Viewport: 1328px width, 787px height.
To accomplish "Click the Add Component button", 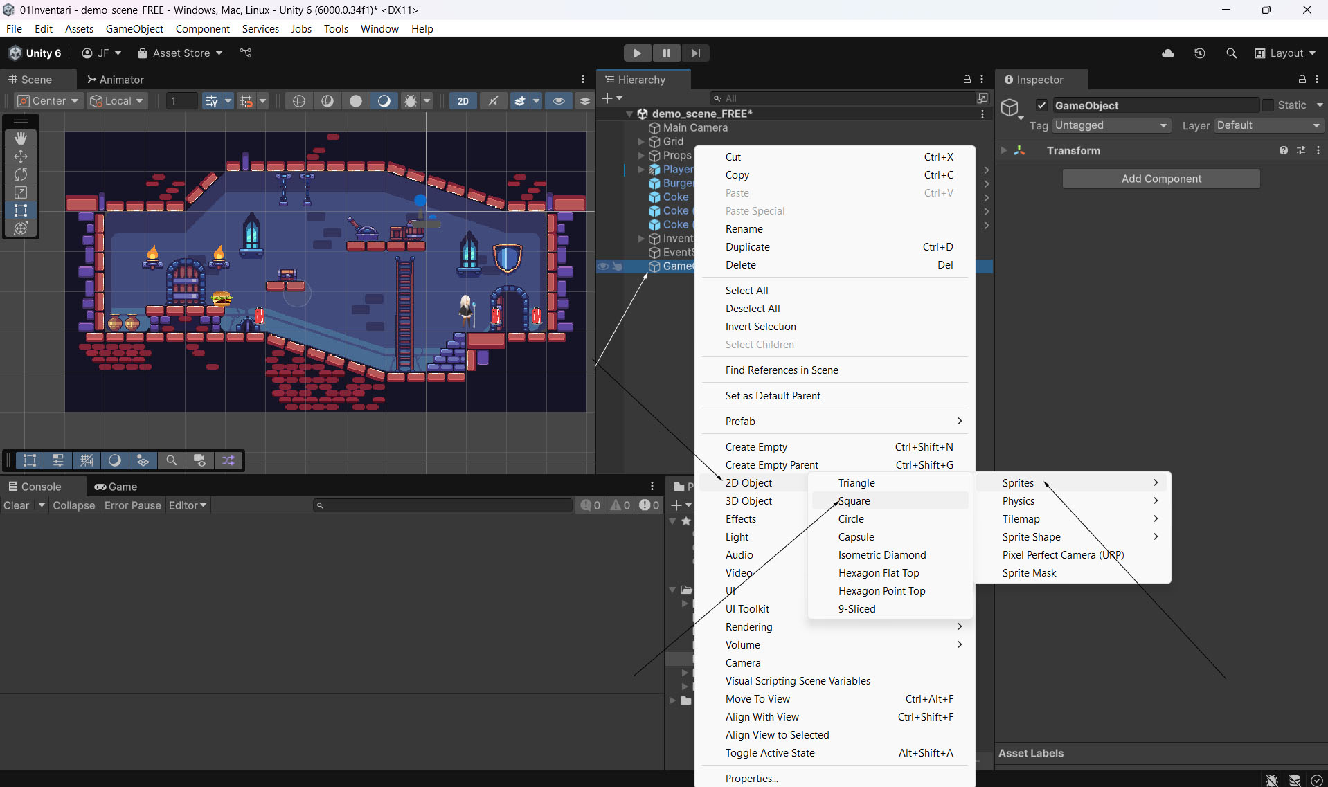I will point(1161,179).
